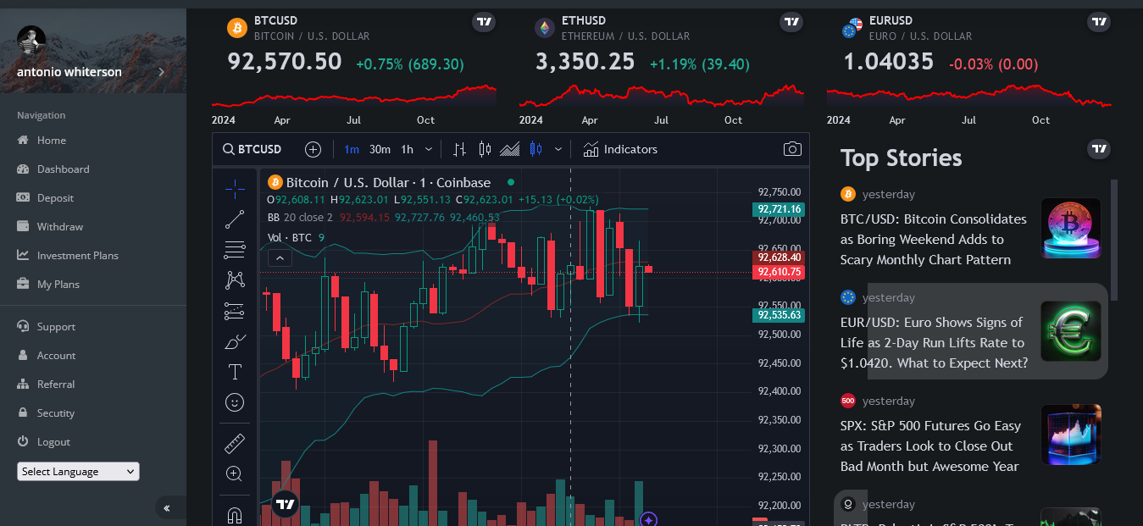Collapse the indicator legend chevron
The width and height of the screenshot is (1143, 526).
(280, 258)
